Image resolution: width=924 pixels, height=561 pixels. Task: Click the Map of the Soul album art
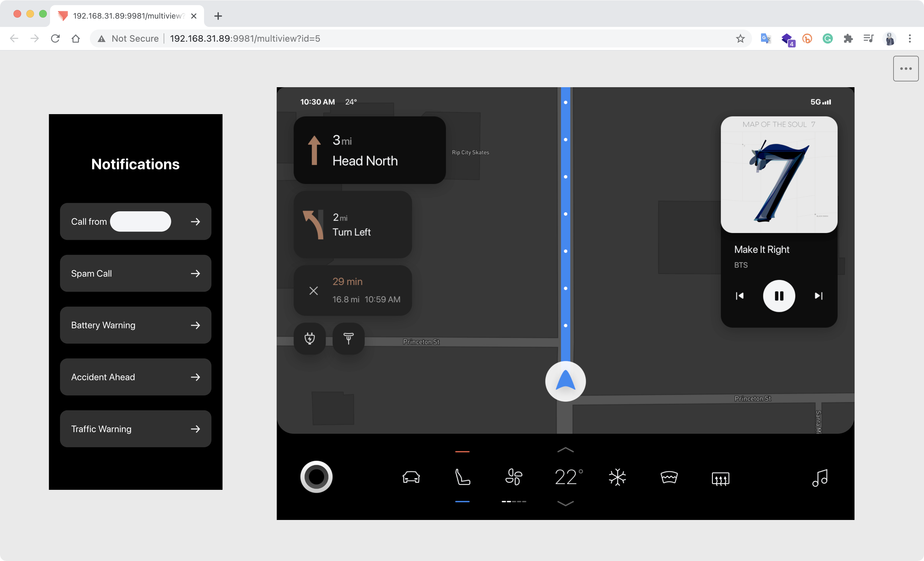pos(779,175)
